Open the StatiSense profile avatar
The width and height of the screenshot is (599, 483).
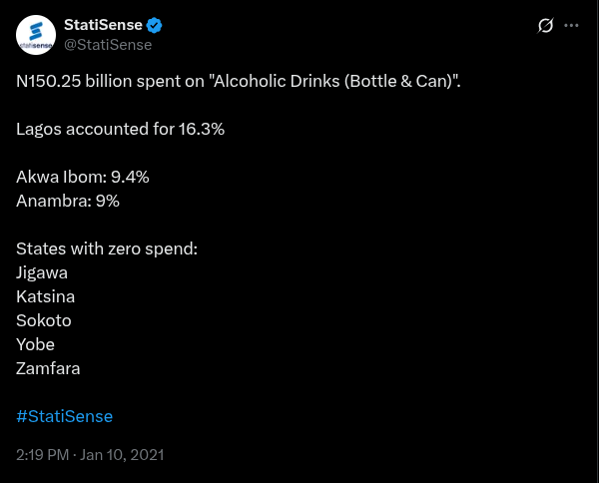click(36, 35)
